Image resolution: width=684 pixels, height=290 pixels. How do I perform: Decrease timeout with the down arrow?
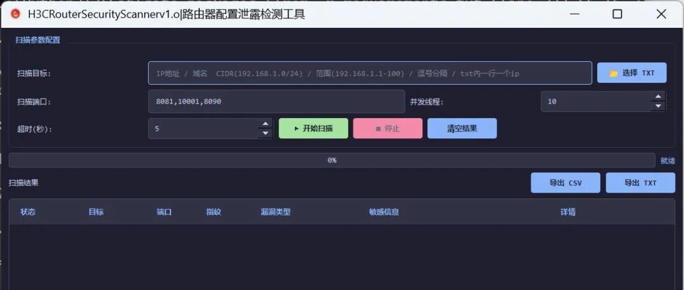coord(265,133)
